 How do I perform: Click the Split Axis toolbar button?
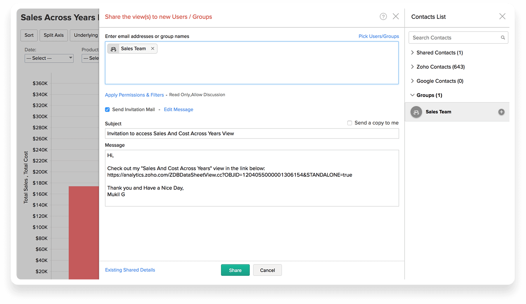(53, 35)
